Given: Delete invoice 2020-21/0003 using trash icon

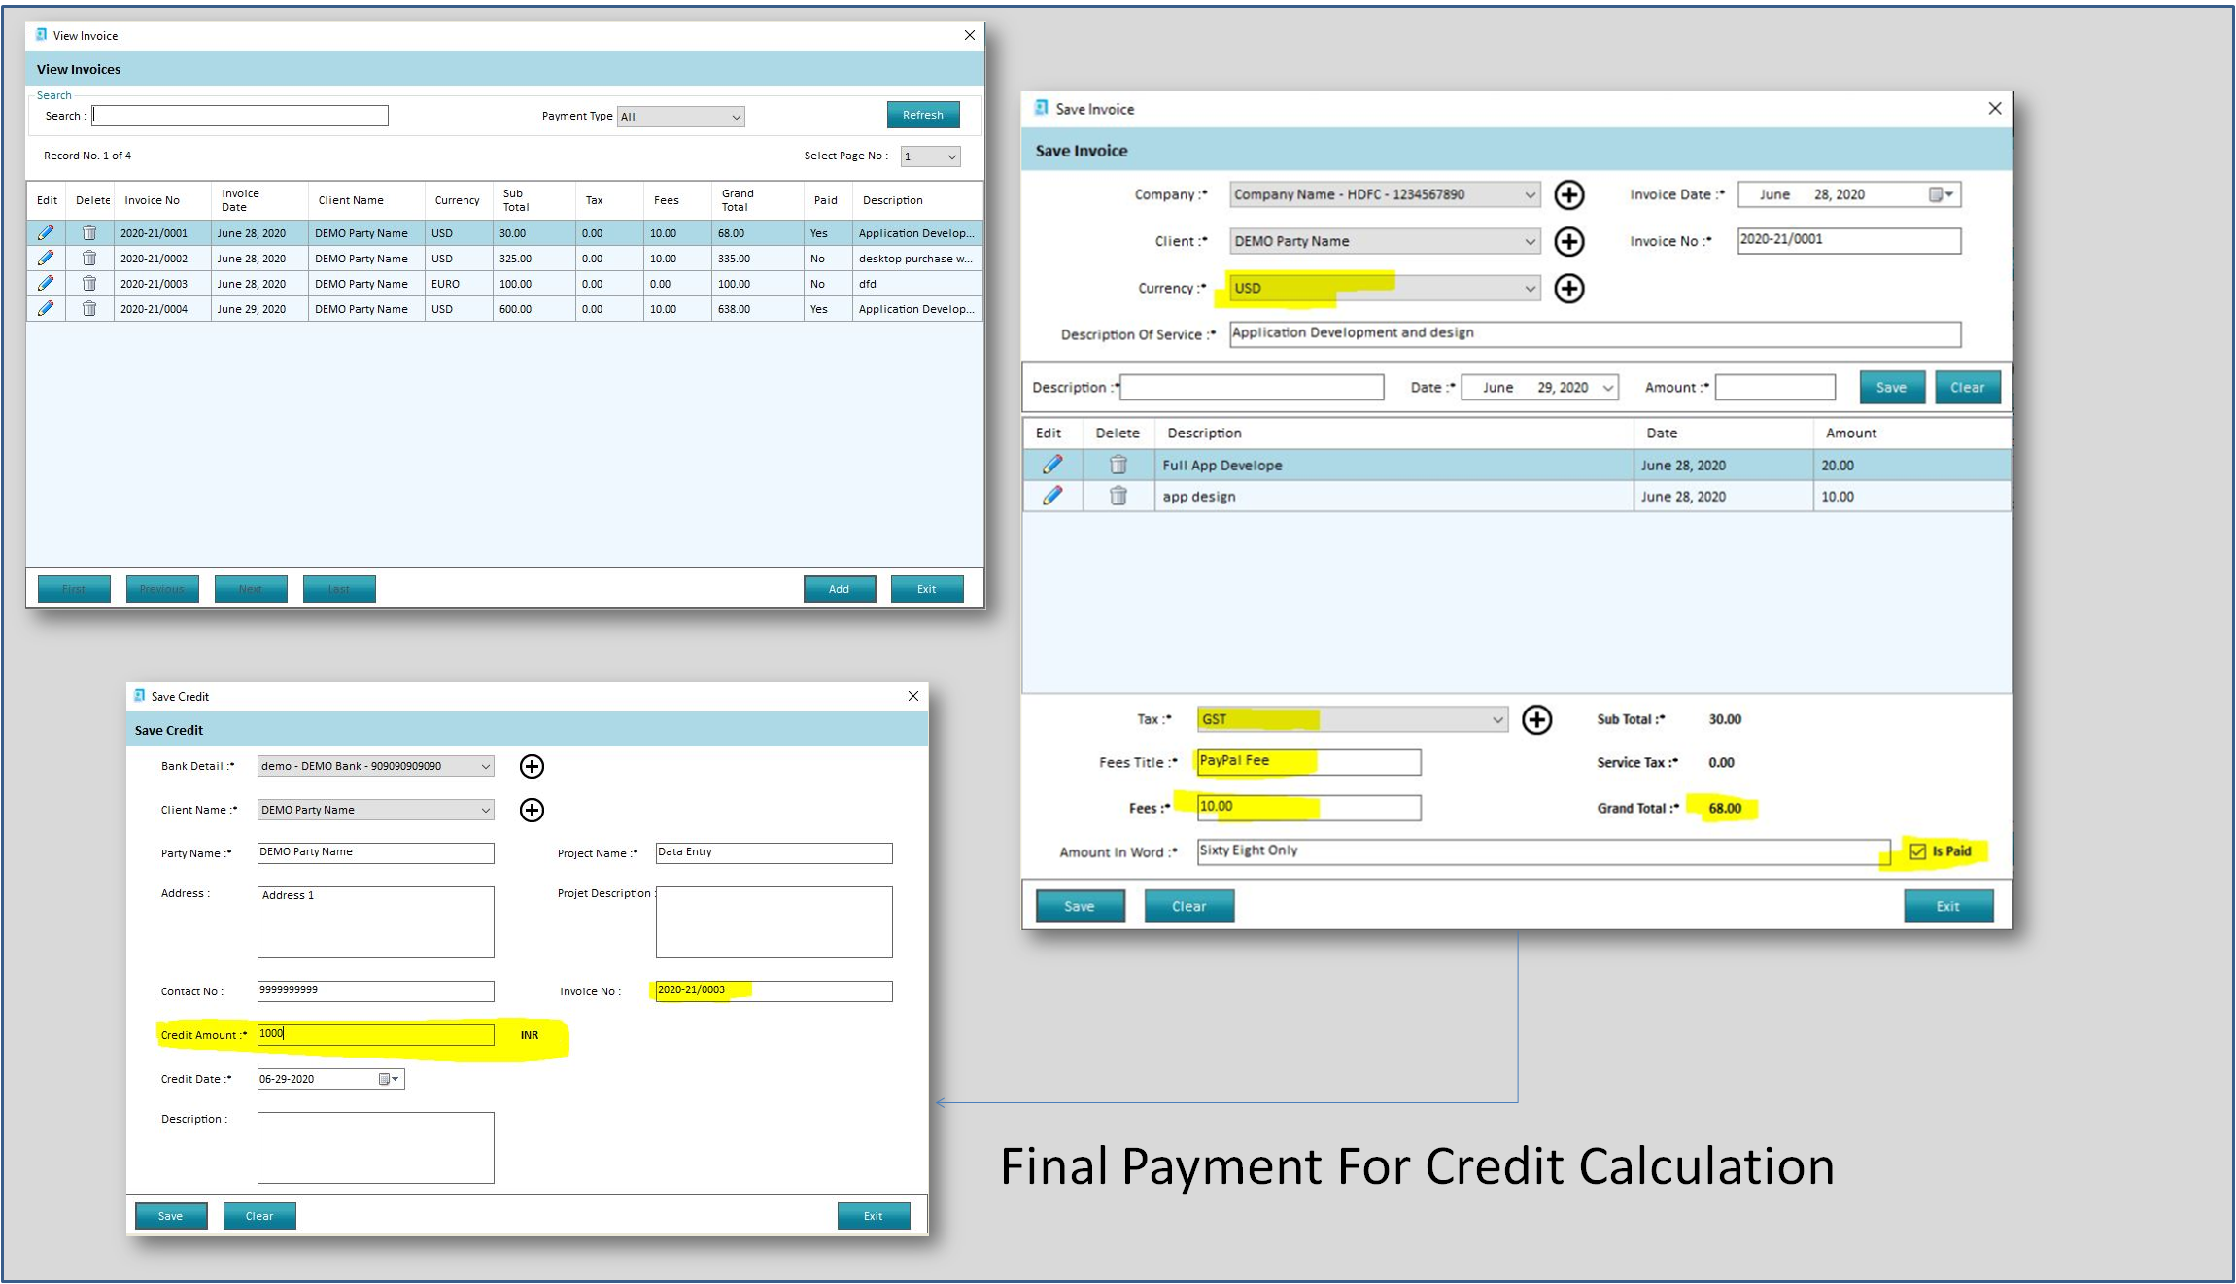Looking at the screenshot, I should click(x=89, y=284).
